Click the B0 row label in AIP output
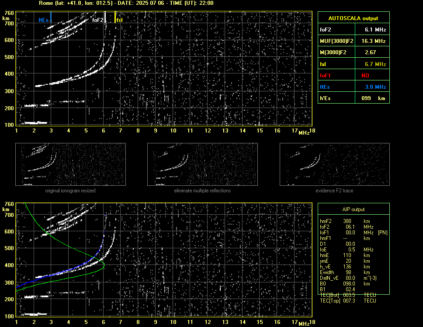The image size is (423, 327). [322, 284]
